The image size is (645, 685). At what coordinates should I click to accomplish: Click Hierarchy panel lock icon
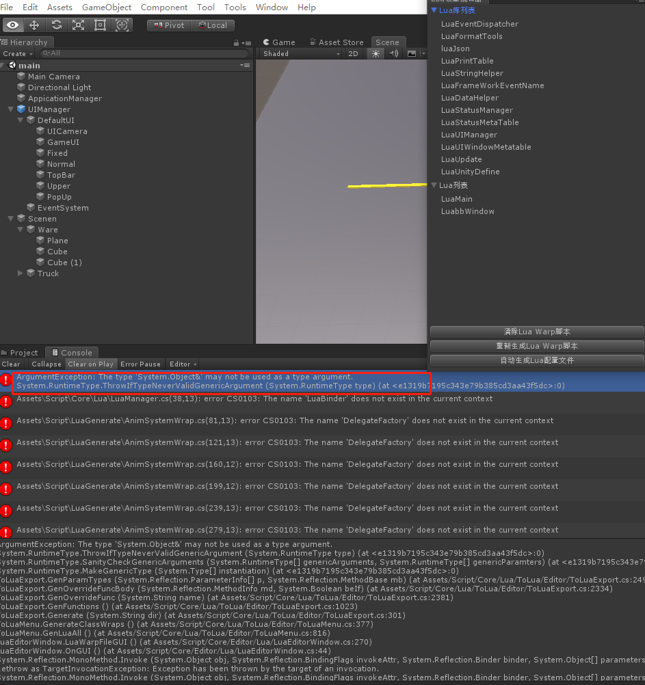point(236,43)
